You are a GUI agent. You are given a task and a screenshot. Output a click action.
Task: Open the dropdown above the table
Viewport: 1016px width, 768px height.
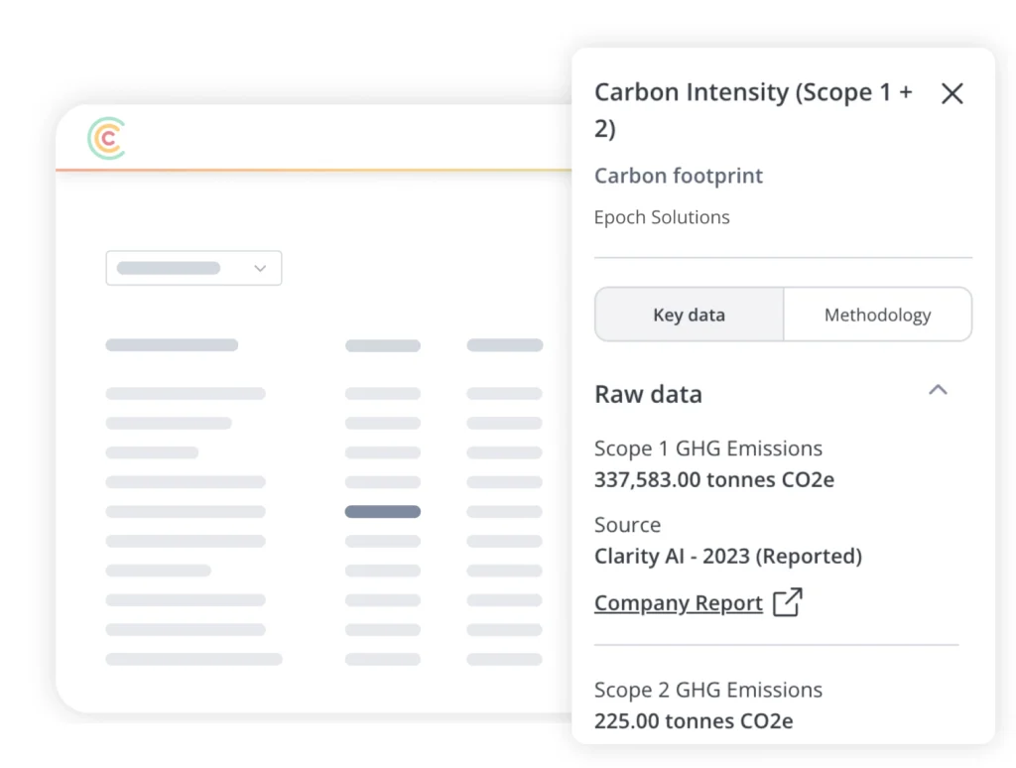[x=193, y=268]
